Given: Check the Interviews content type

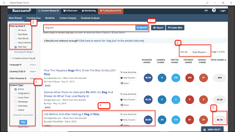Looking at the screenshot, I should click(x=15, y=106).
